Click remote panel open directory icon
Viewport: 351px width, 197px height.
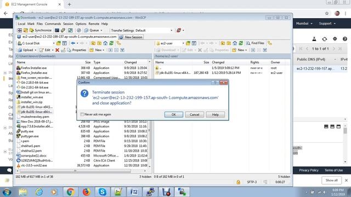(x=188, y=43)
